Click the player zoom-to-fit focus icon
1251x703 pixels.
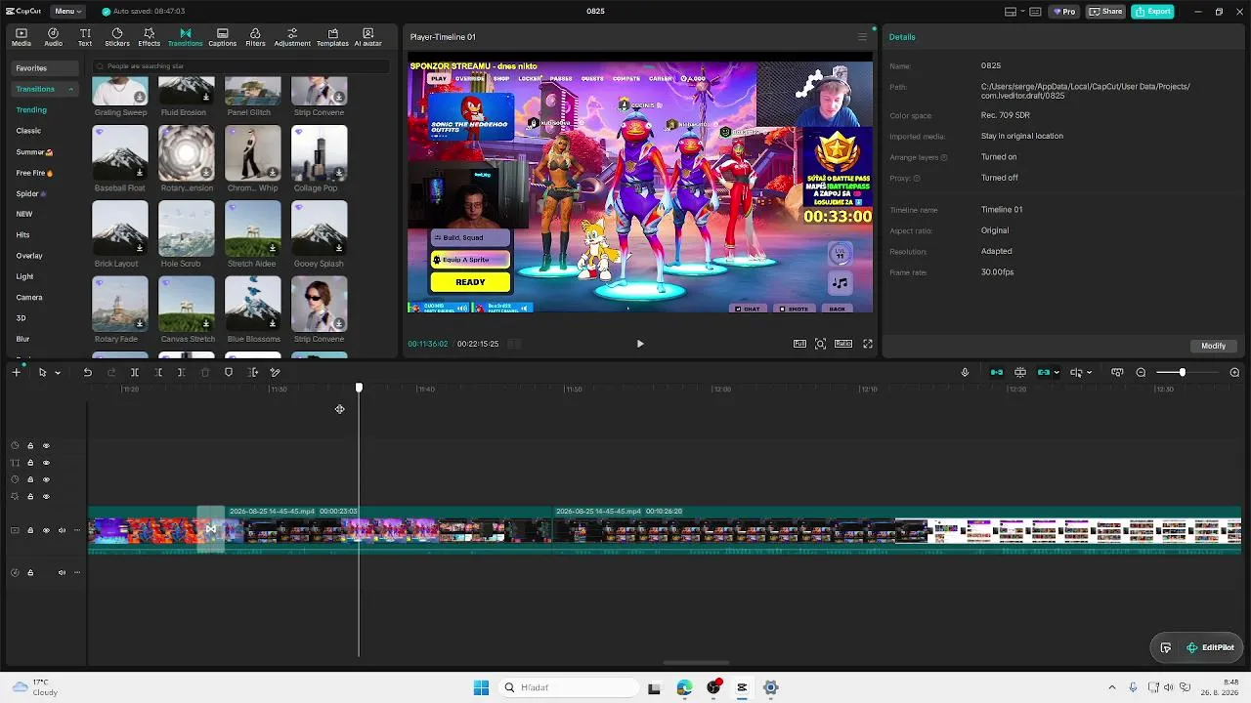[820, 344]
